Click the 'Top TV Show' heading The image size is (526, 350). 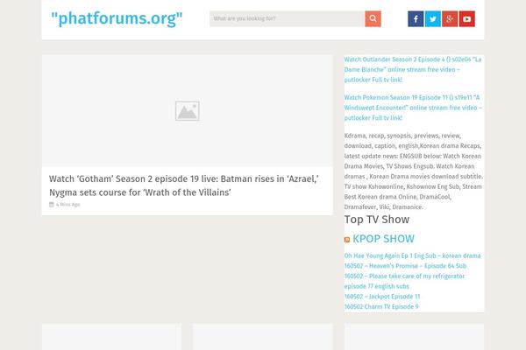tap(377, 220)
